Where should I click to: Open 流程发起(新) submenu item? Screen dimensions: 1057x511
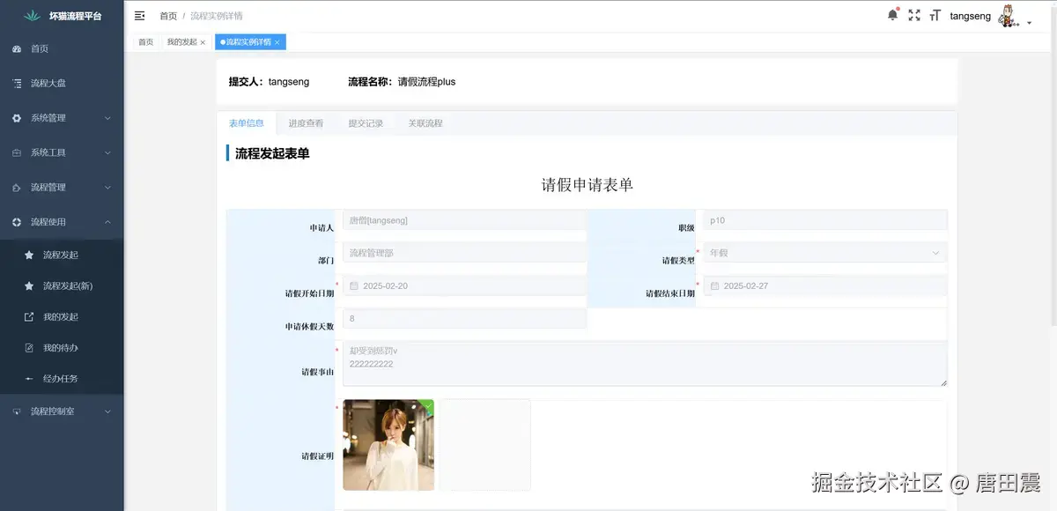(62, 285)
